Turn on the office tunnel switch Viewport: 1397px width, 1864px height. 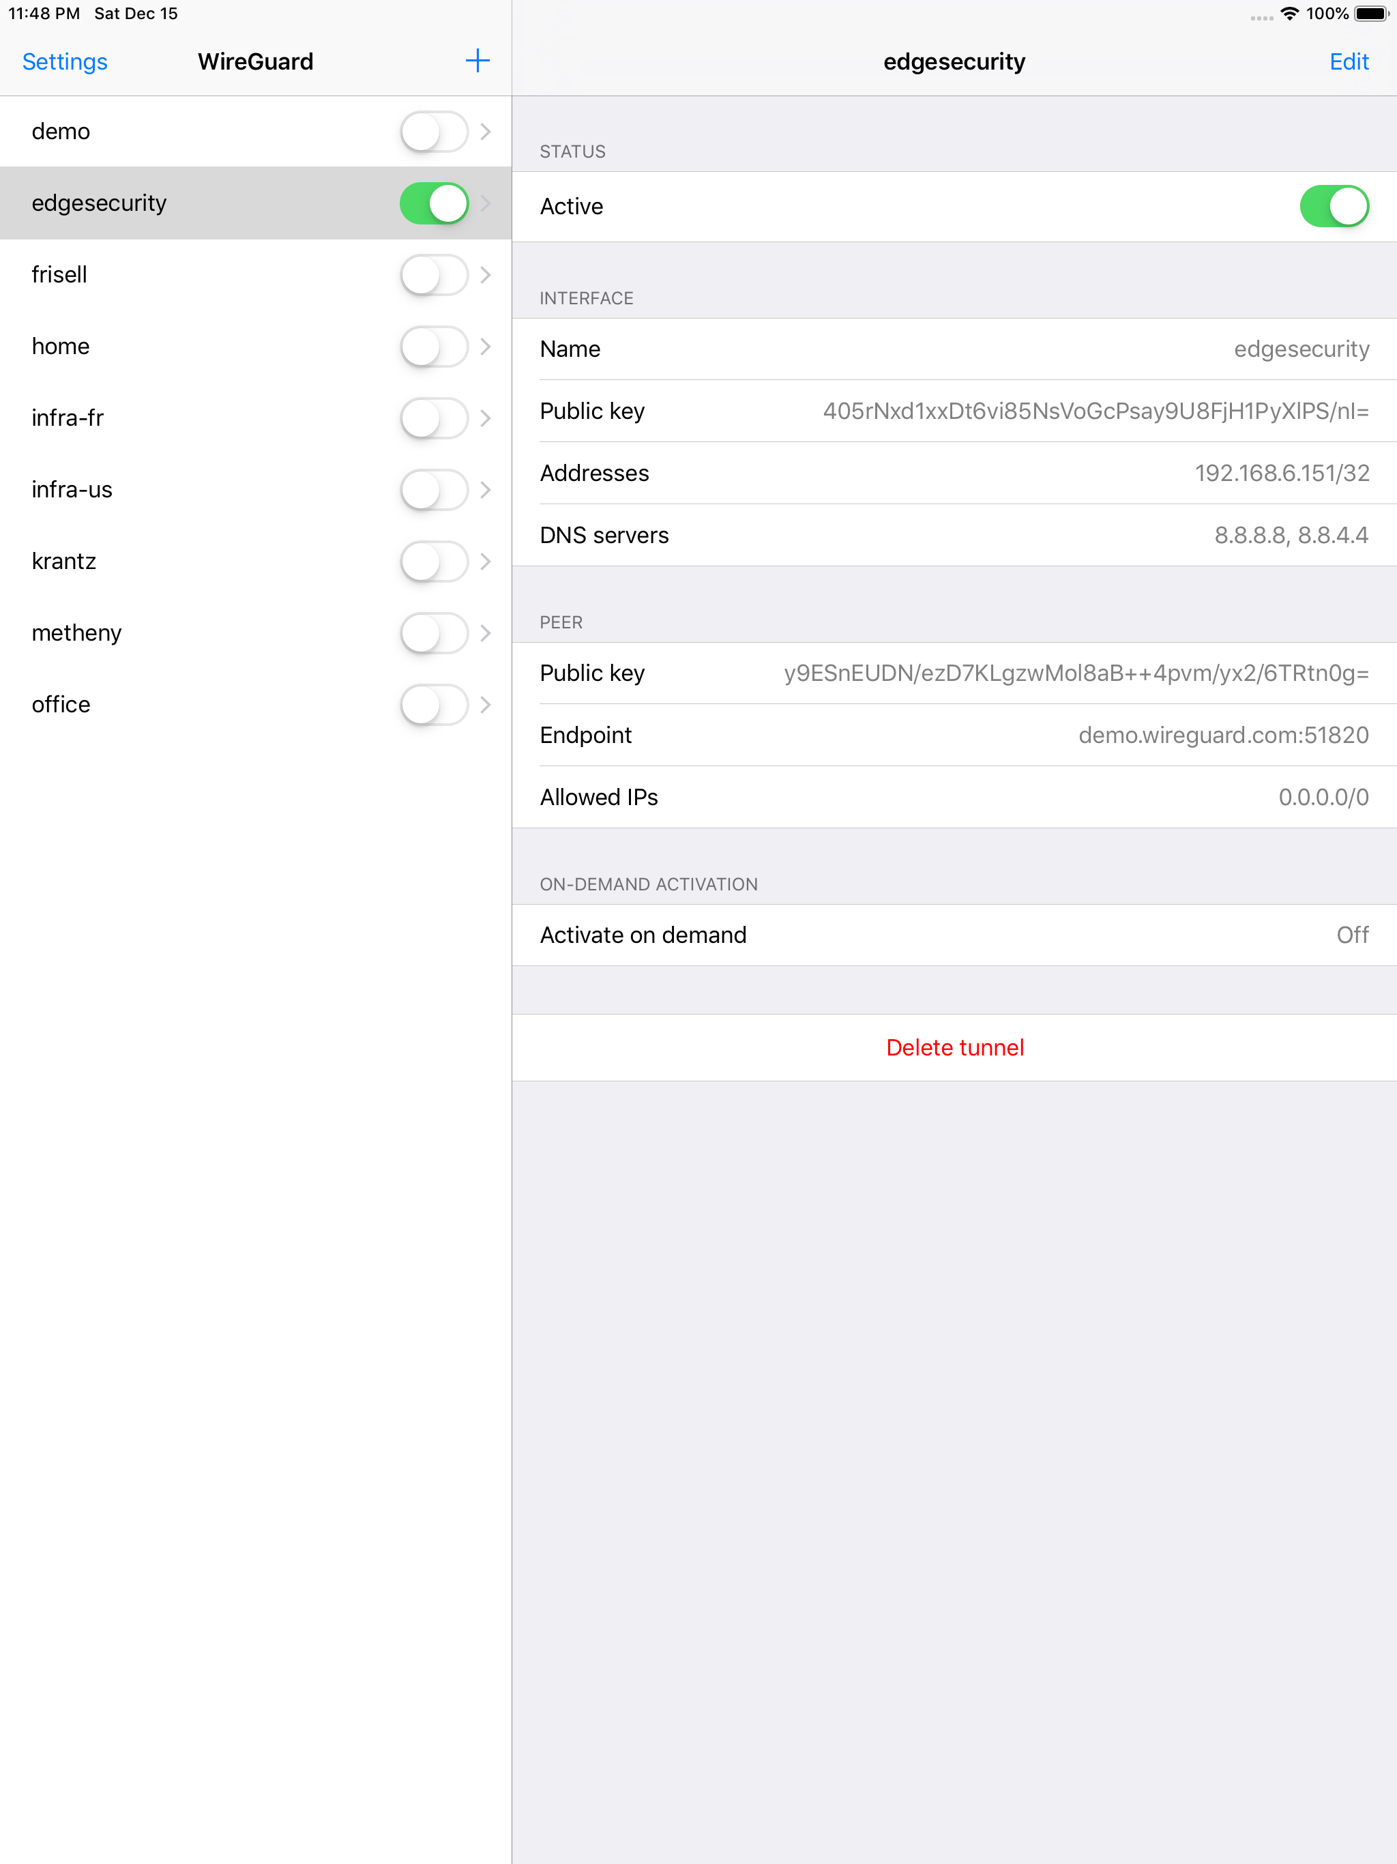tap(433, 705)
